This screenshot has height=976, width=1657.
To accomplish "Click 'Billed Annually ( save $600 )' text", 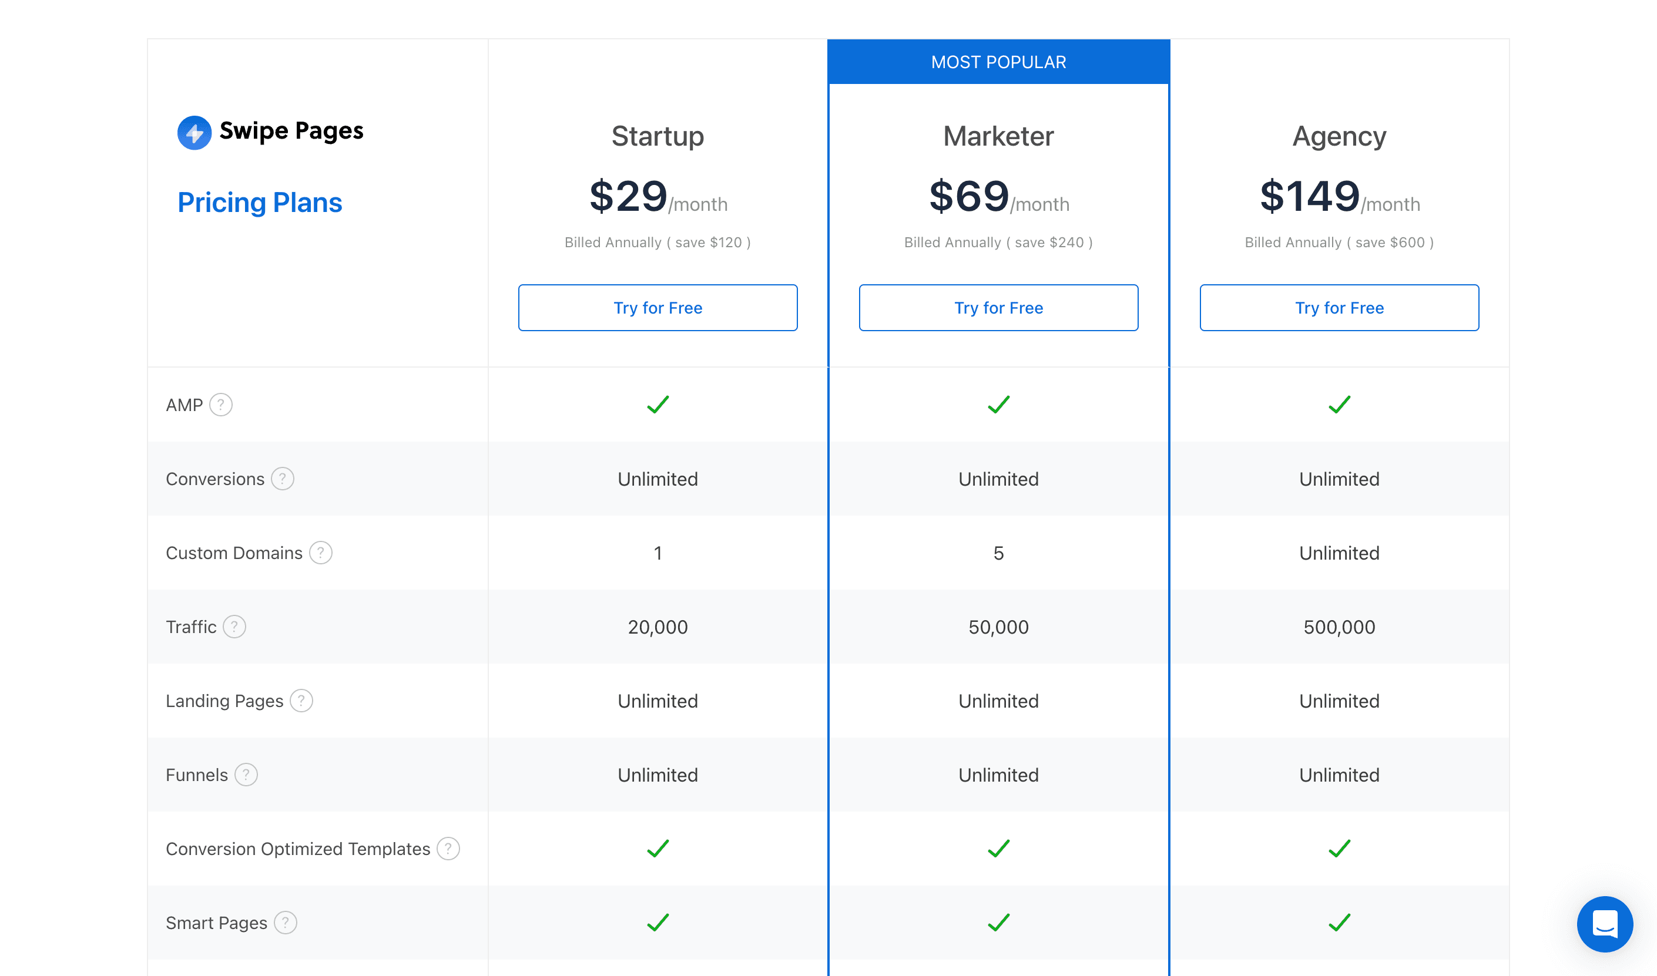I will 1339,243.
